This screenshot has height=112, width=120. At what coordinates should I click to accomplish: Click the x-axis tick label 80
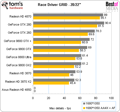pyautogui.click(x=96, y=98)
